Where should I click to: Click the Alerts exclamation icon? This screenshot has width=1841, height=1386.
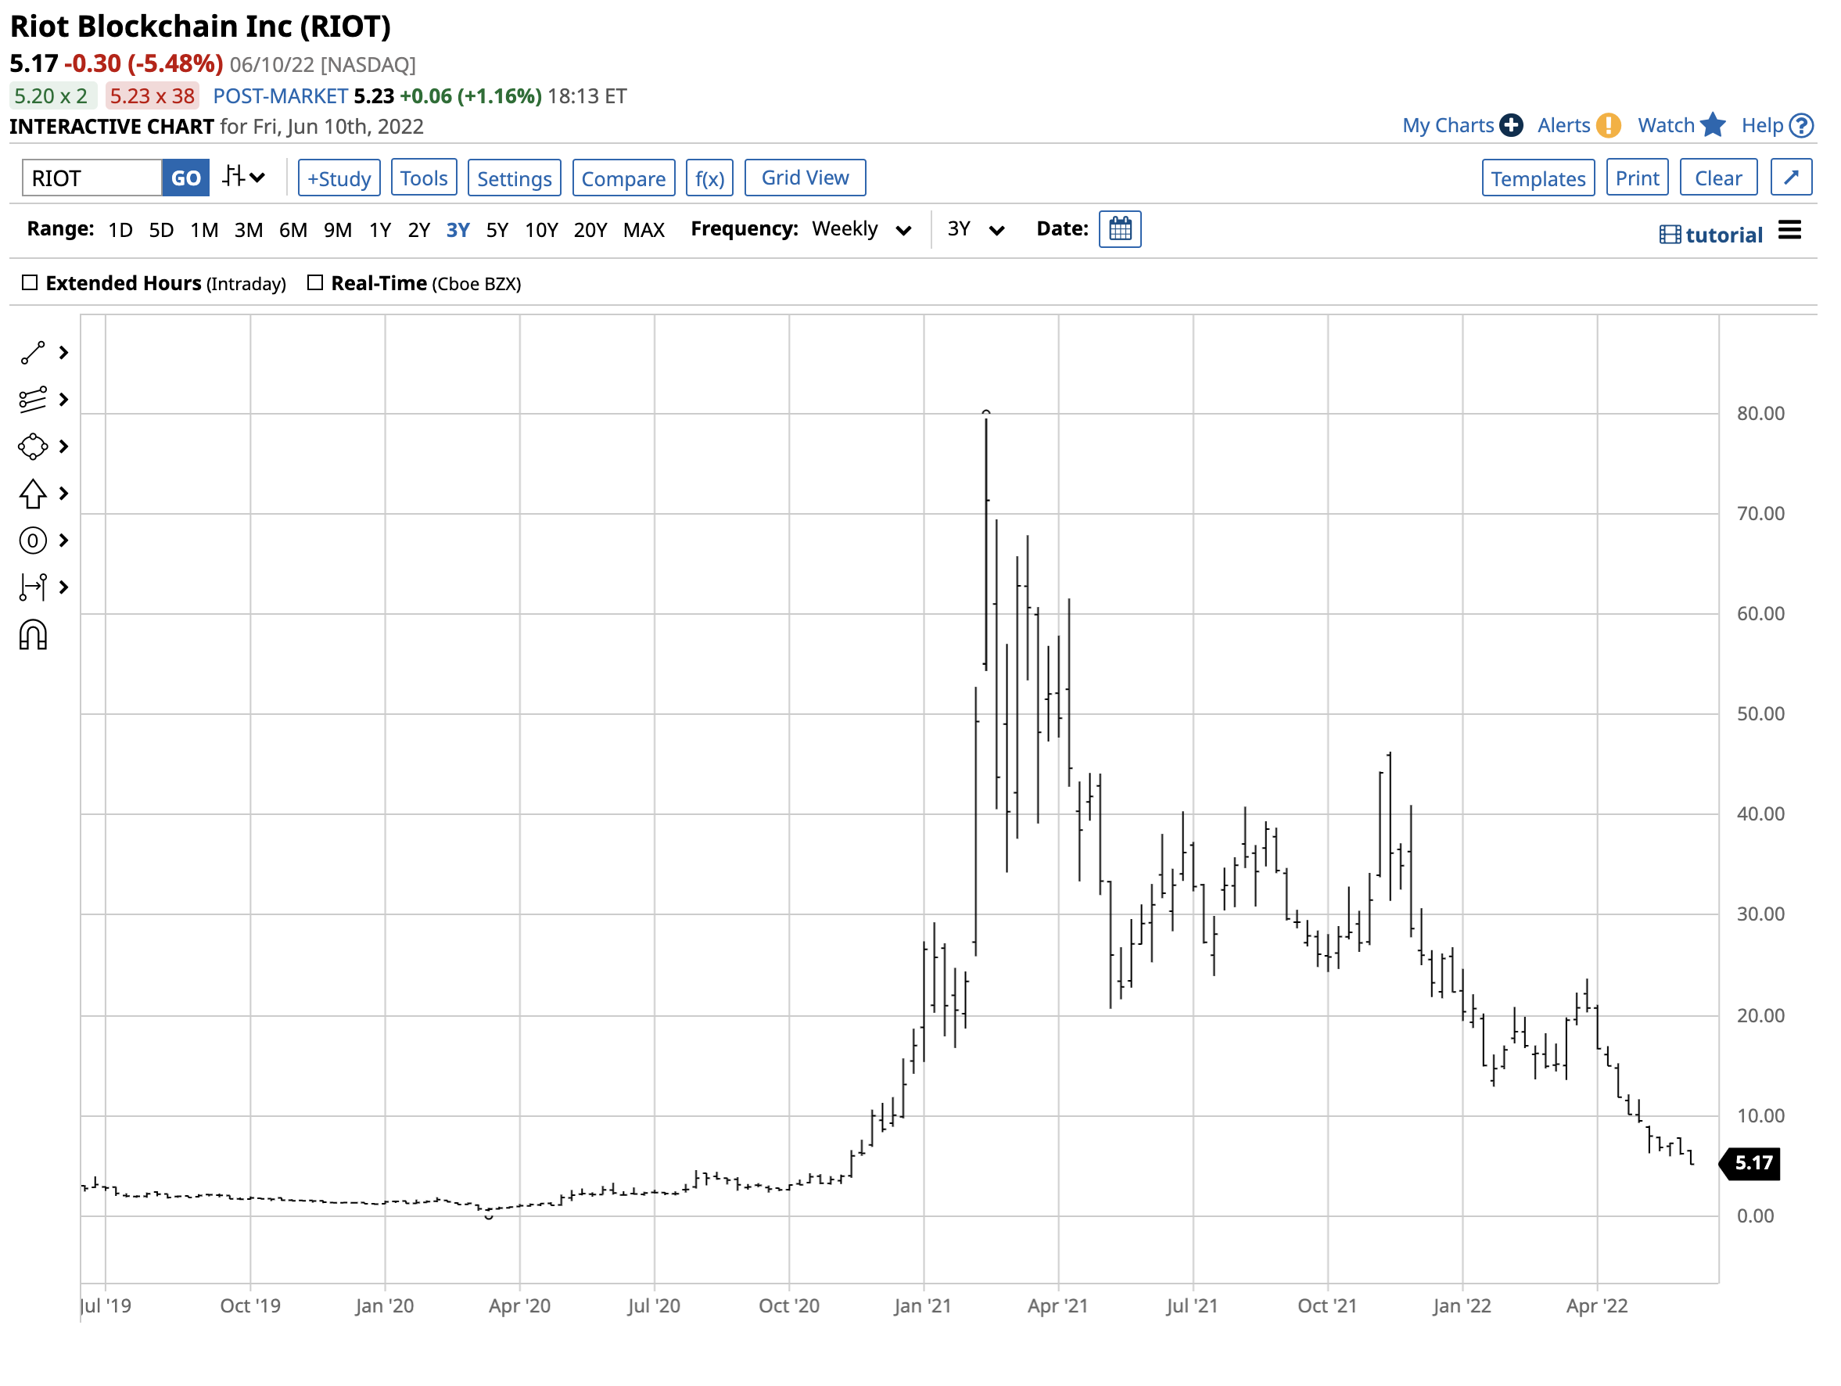click(x=1609, y=125)
